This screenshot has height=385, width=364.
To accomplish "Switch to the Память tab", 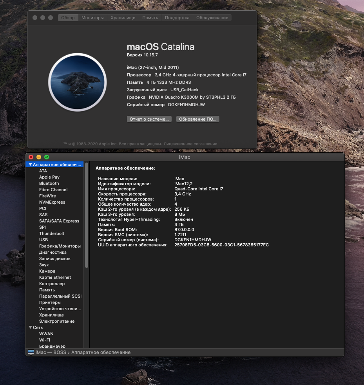I will [x=150, y=18].
